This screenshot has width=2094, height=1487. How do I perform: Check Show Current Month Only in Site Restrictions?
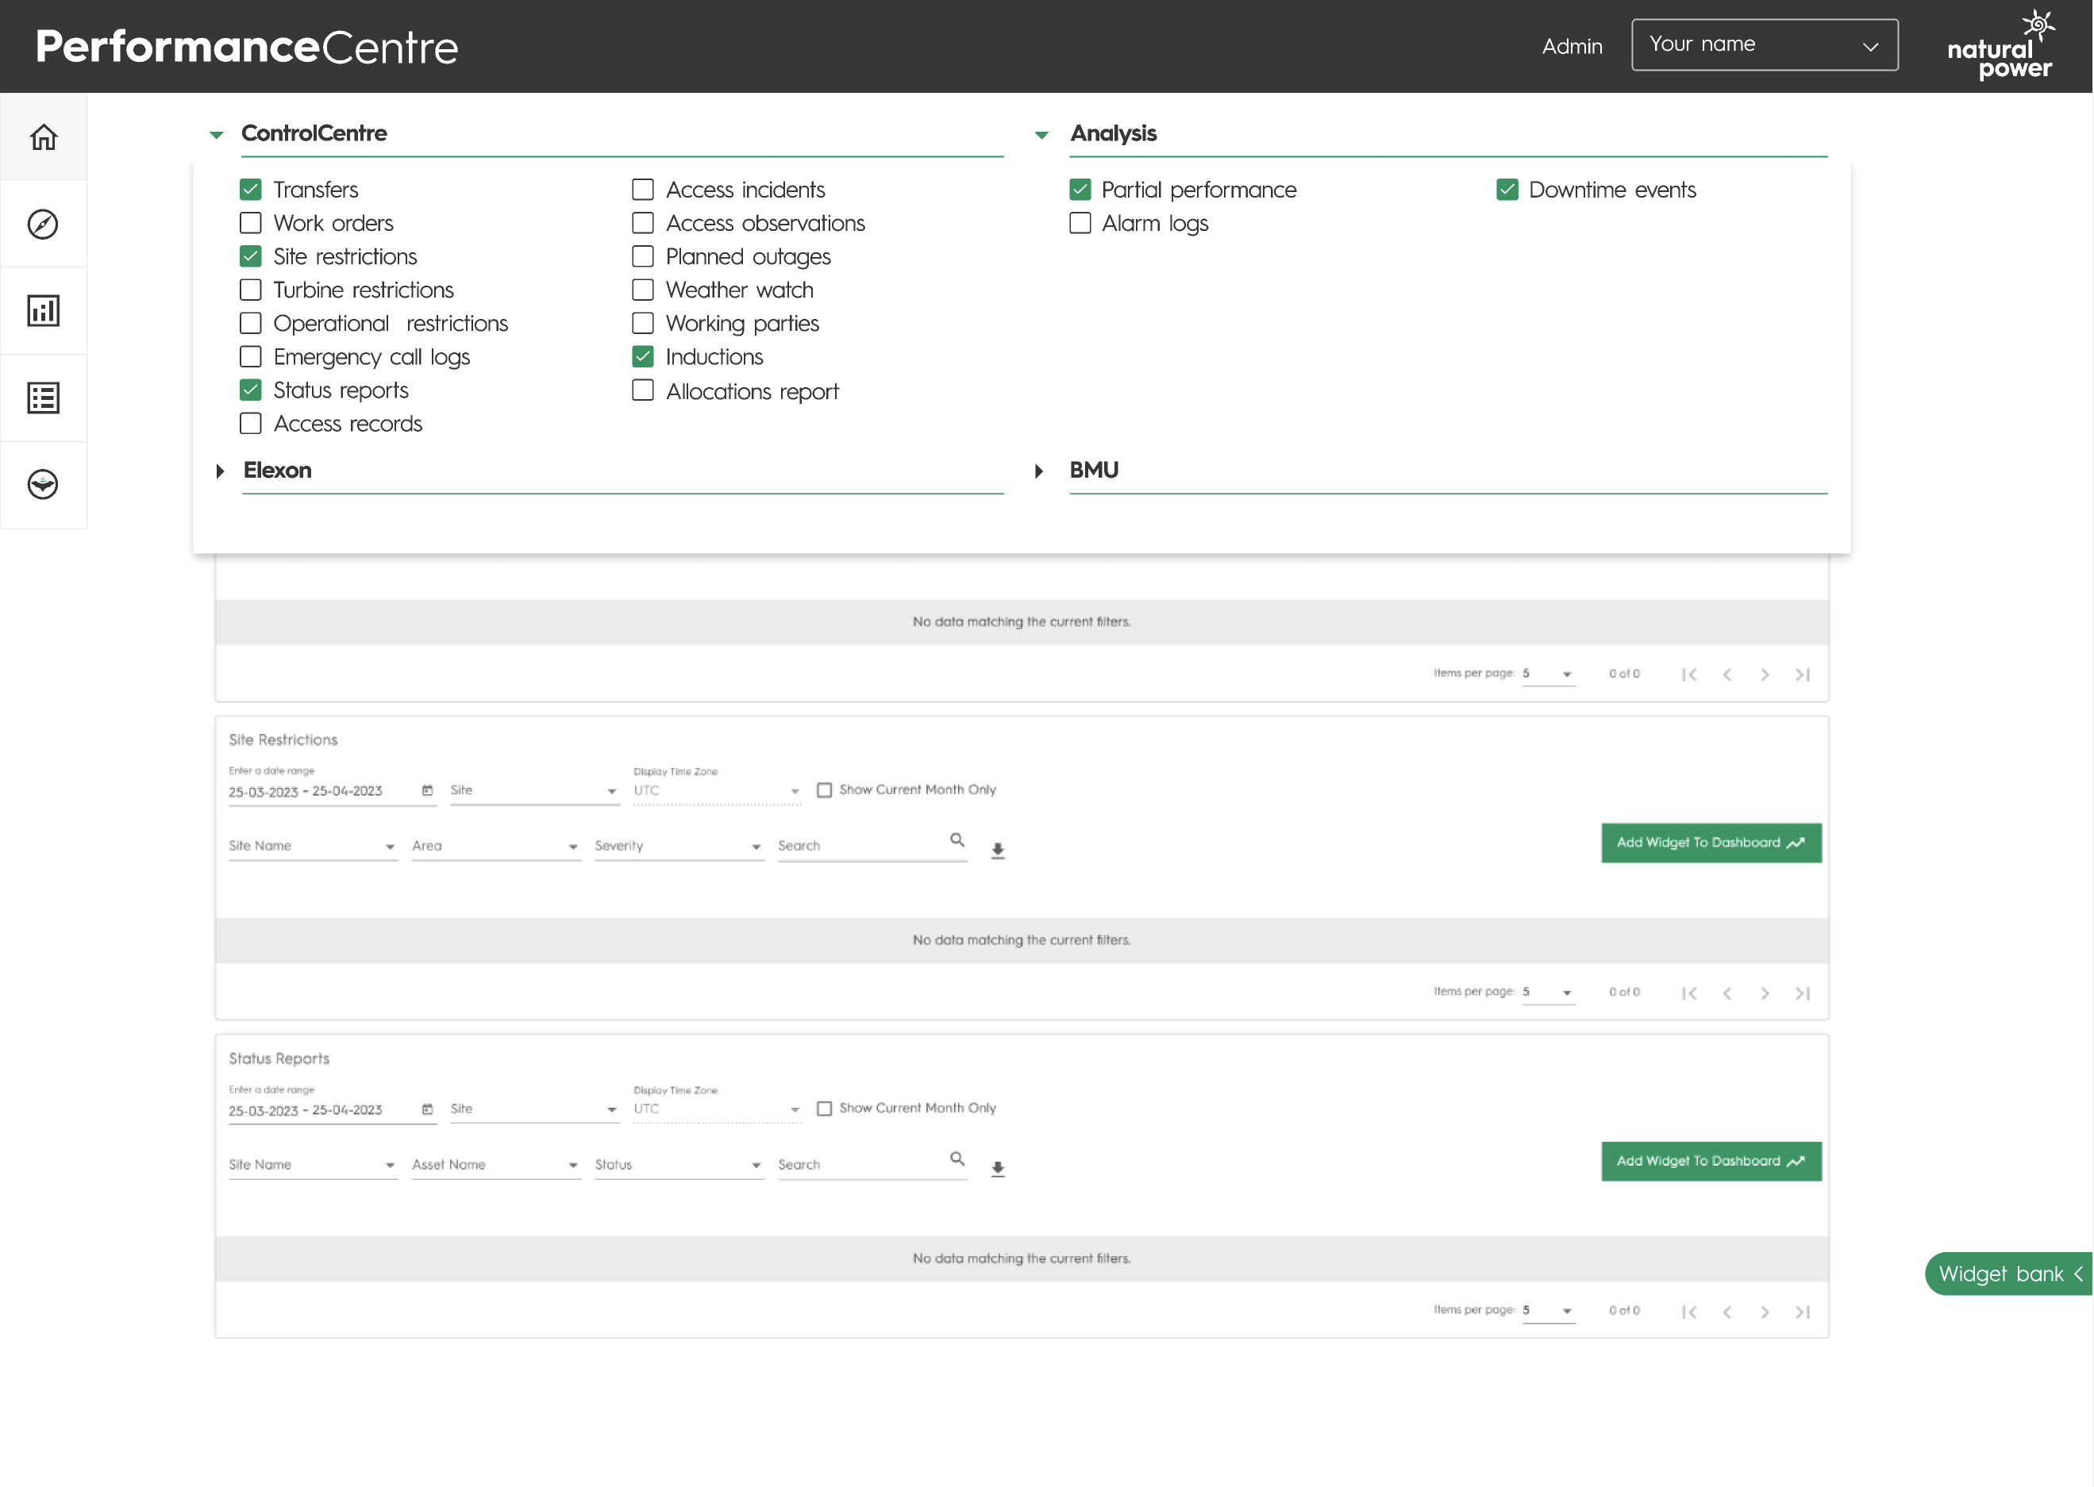[825, 790]
